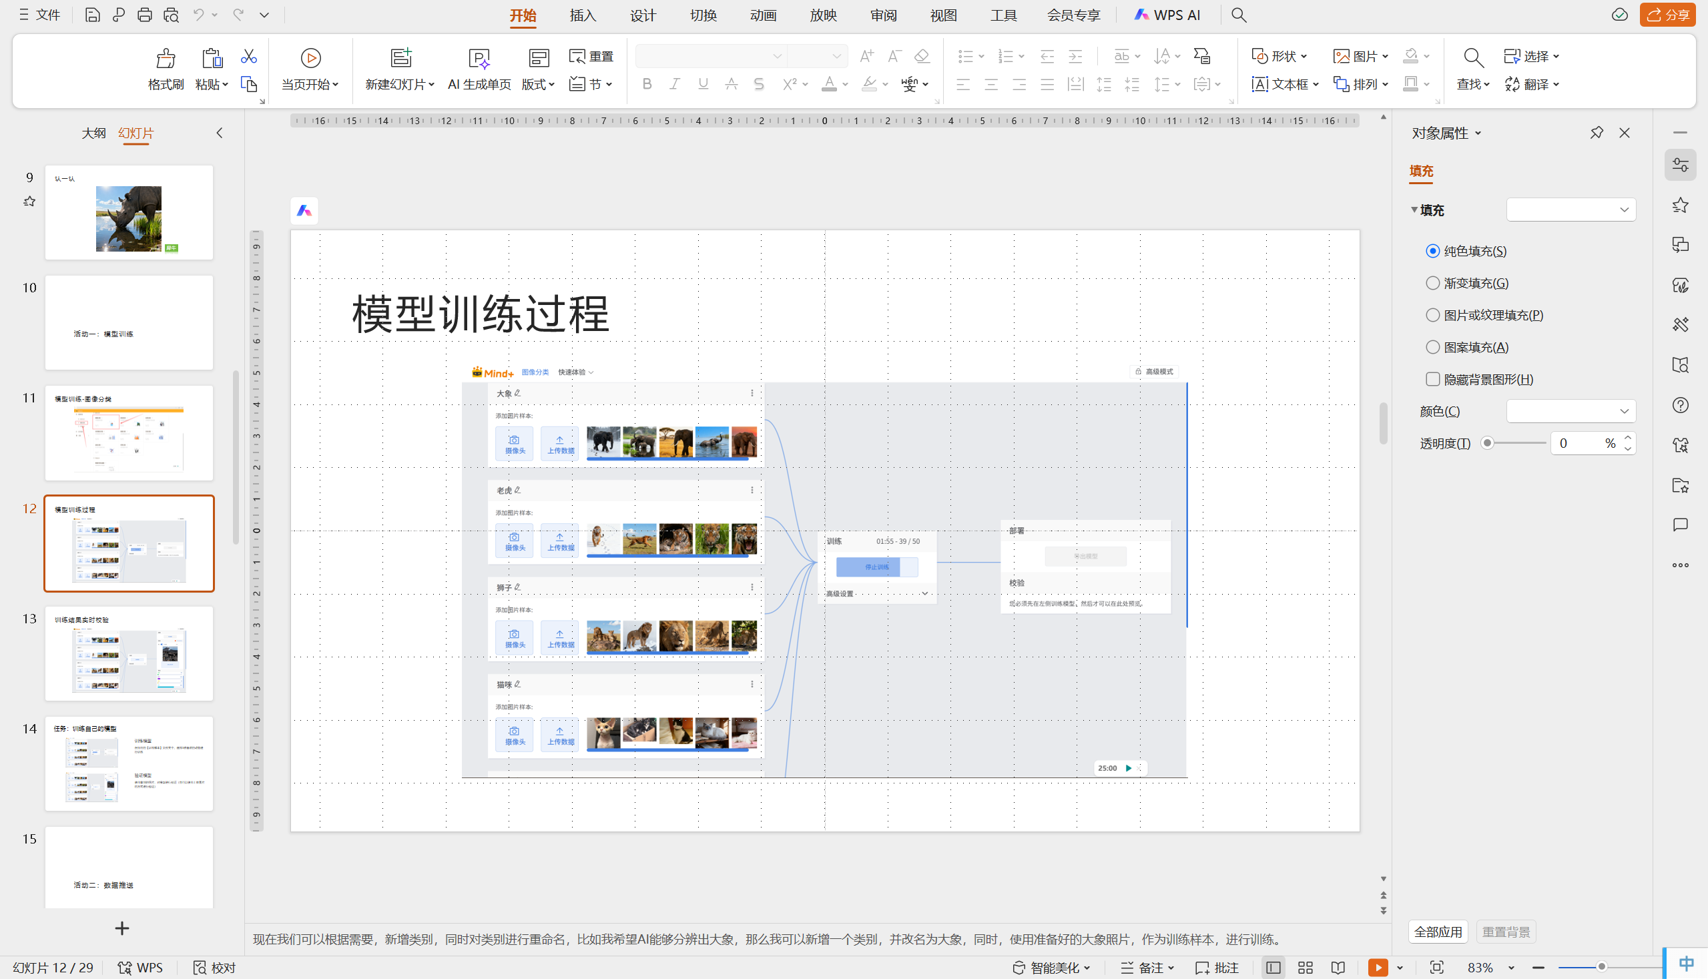Select gradient fill radio option
This screenshot has width=1708, height=979.
click(x=1433, y=283)
